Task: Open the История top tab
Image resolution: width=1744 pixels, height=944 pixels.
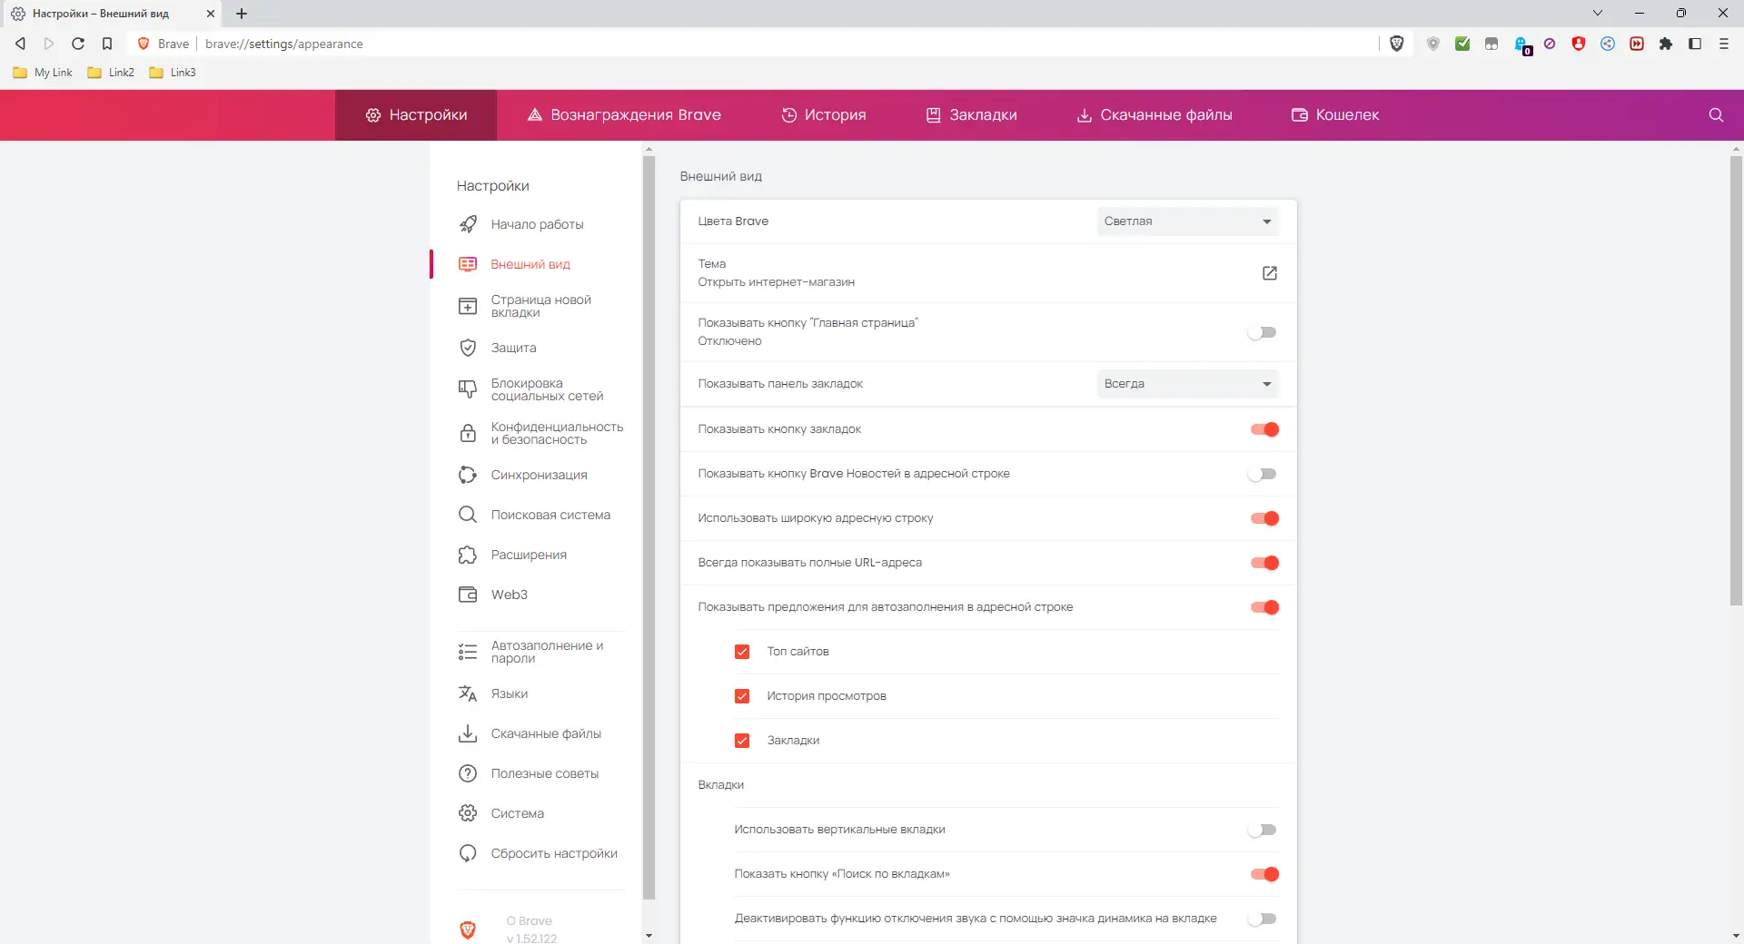Action: pos(824,115)
